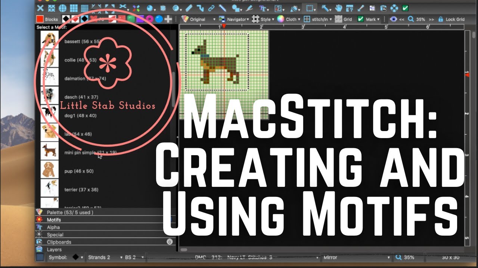
Task: Select the blue ball bead icon
Action: point(159,19)
